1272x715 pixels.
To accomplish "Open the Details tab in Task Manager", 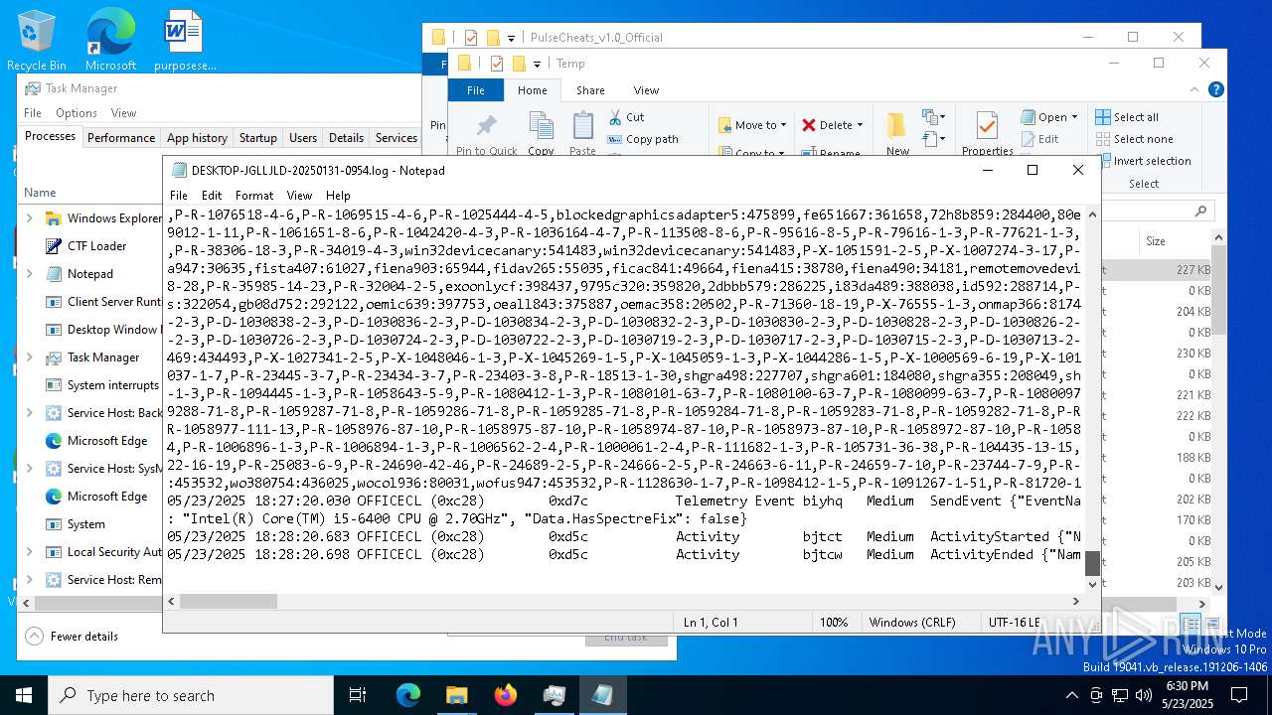I will pyautogui.click(x=346, y=138).
